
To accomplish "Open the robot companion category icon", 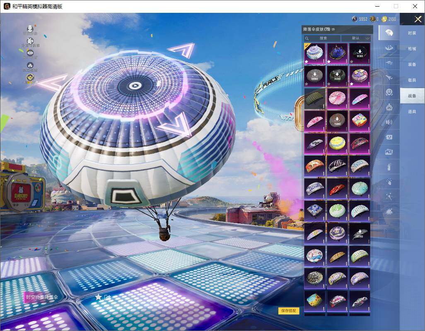I will point(389,107).
